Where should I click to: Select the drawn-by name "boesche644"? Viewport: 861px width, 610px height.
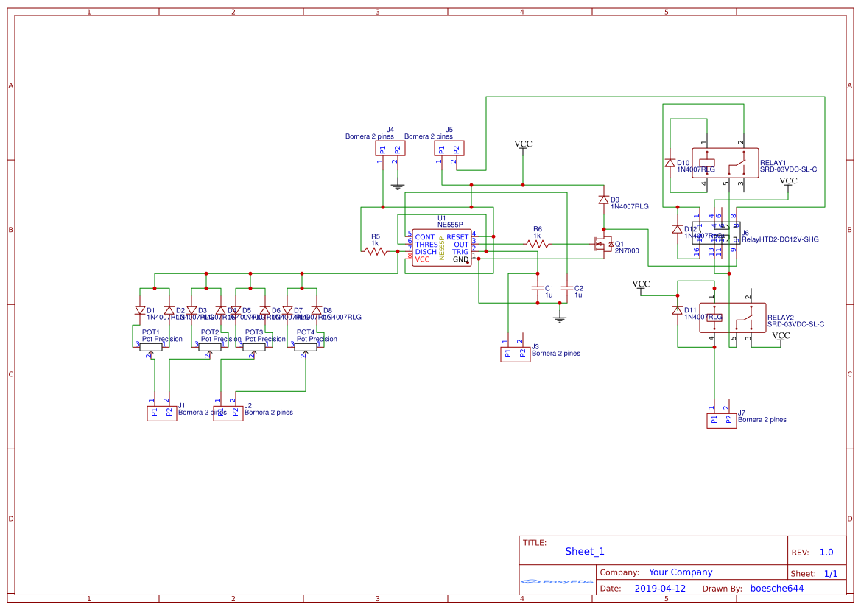pyautogui.click(x=777, y=588)
